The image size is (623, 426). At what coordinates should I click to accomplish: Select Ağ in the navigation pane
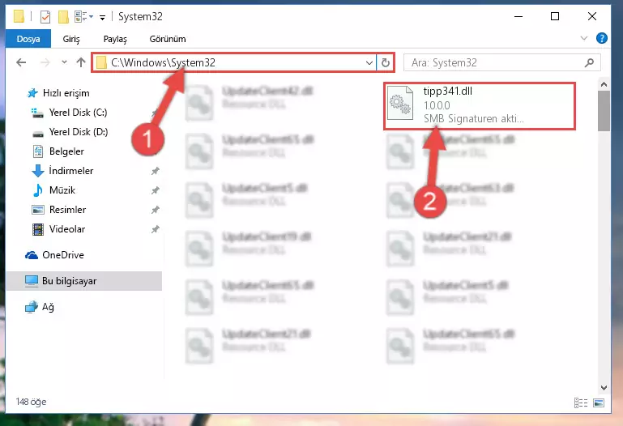pyautogui.click(x=48, y=307)
